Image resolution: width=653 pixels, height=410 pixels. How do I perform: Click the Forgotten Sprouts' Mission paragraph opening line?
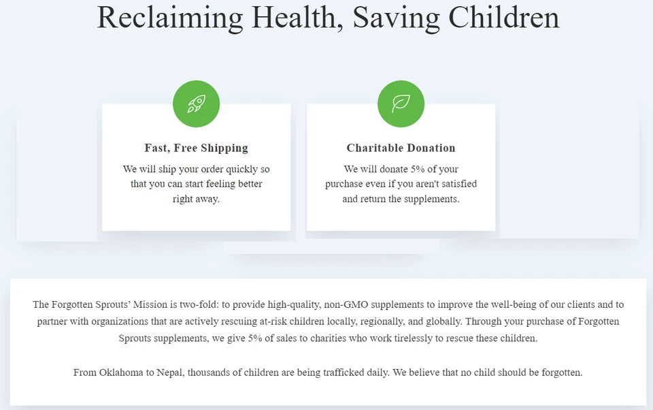pos(328,304)
